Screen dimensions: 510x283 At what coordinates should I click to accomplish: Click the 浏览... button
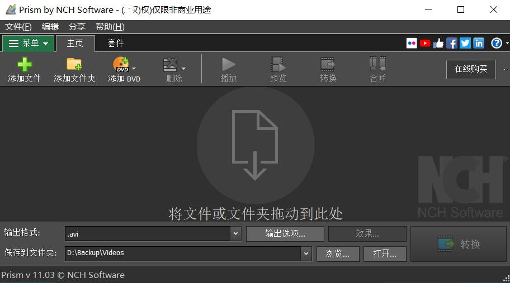click(338, 253)
